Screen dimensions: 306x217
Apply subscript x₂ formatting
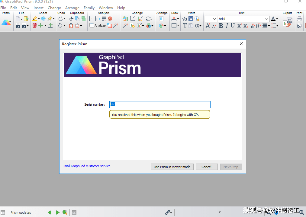[x=246, y=26]
